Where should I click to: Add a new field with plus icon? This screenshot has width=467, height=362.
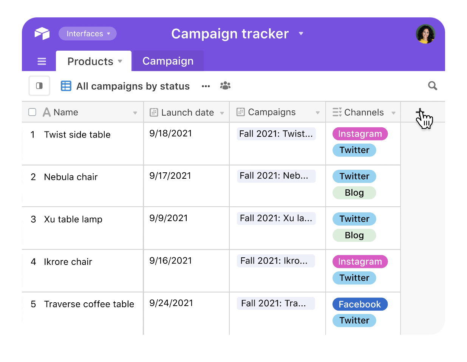(x=420, y=112)
